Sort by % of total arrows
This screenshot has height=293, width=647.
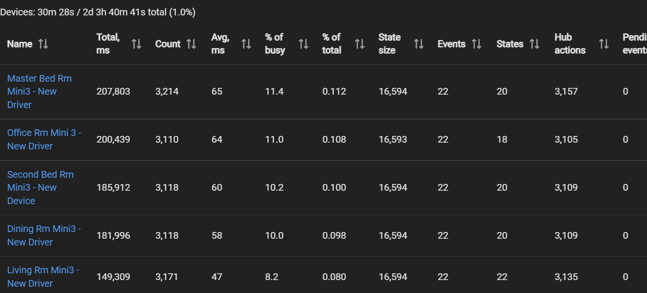(360, 44)
